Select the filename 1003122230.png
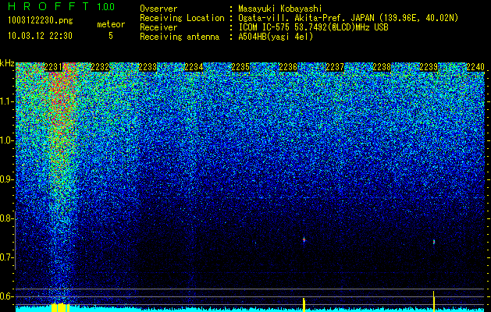 41,20
